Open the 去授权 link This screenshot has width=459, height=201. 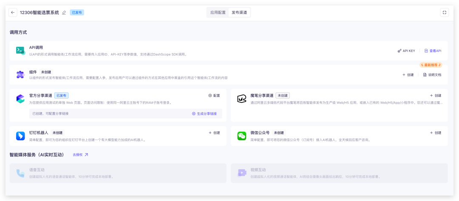80,155
